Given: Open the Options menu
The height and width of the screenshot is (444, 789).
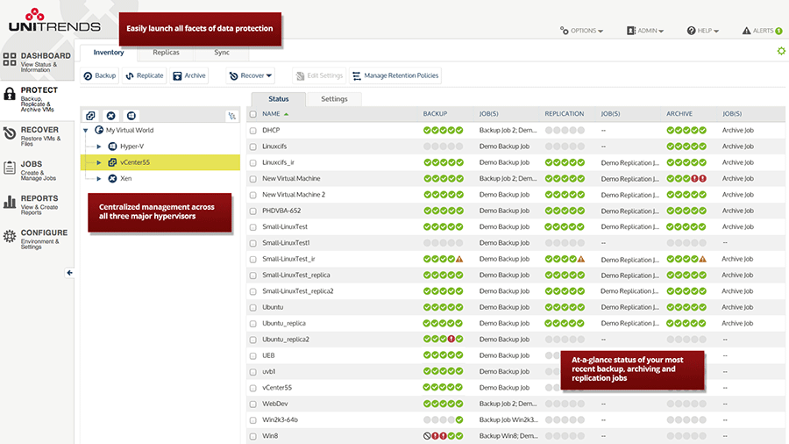Looking at the screenshot, I should point(582,31).
